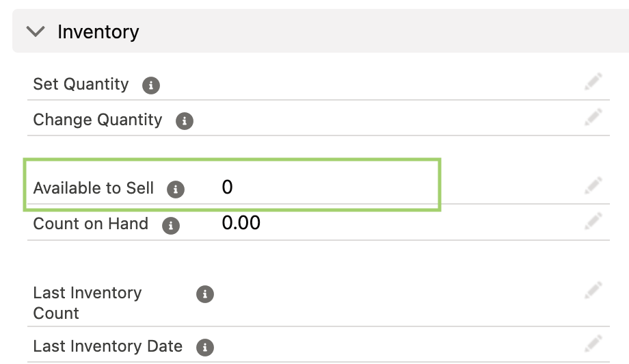Click the Last Inventory Date label

(x=108, y=346)
